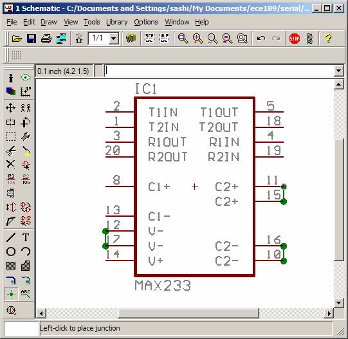Switch to the board editor icon
This screenshot has height=339, width=348.
79,39
